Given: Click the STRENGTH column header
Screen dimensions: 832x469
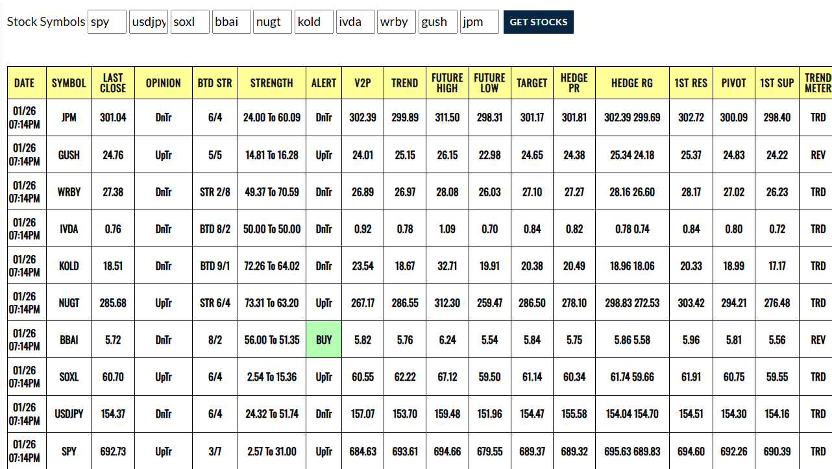Looking at the screenshot, I should [x=271, y=83].
